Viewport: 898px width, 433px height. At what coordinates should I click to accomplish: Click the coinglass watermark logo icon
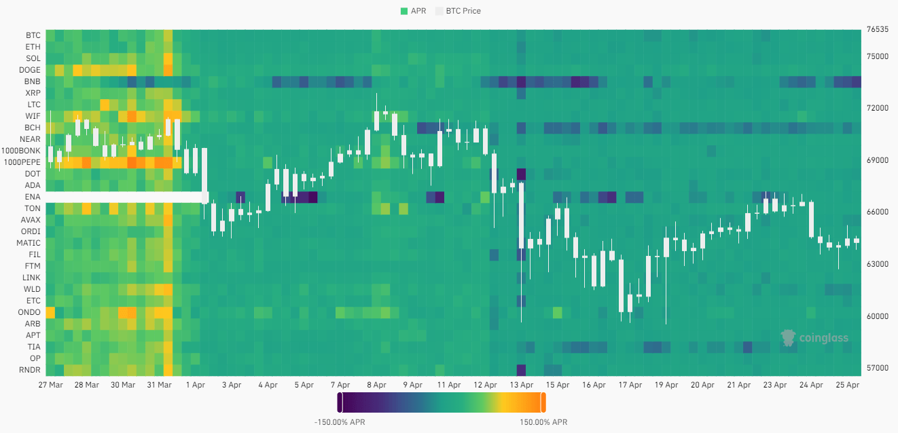(x=789, y=337)
